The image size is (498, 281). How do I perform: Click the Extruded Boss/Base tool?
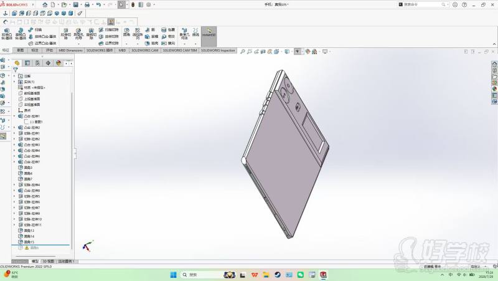pos(7,34)
